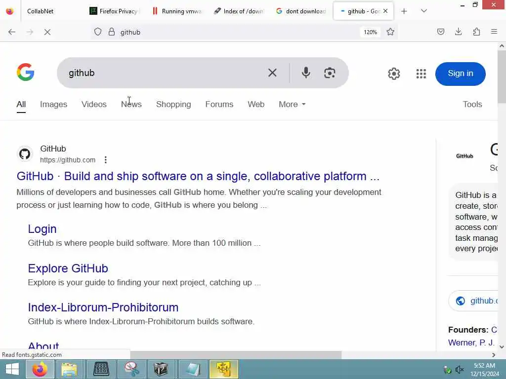Change the 120% zoom level indicator

point(370,32)
